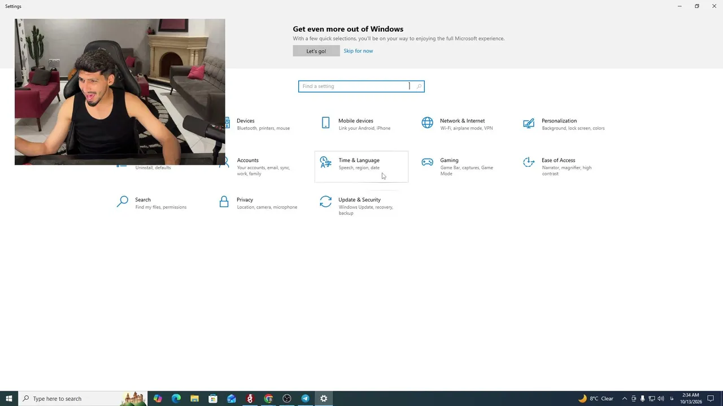Launch Copilot from the taskbar
The height and width of the screenshot is (406, 723).
pyautogui.click(x=158, y=399)
